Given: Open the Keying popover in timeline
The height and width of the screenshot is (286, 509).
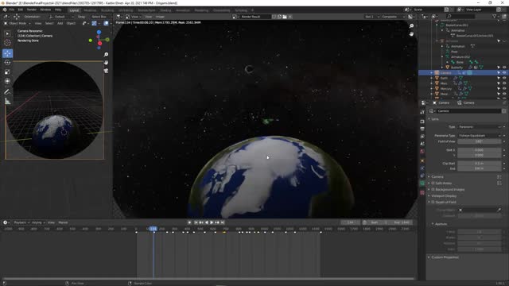Looking at the screenshot, I should pos(38,222).
